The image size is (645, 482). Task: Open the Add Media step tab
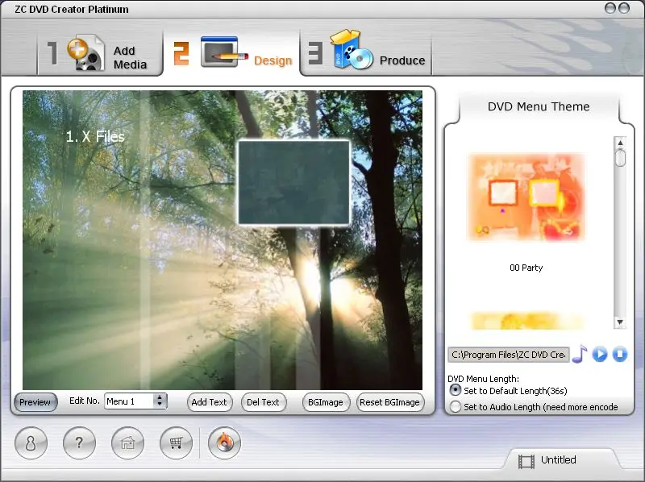pyautogui.click(x=99, y=54)
